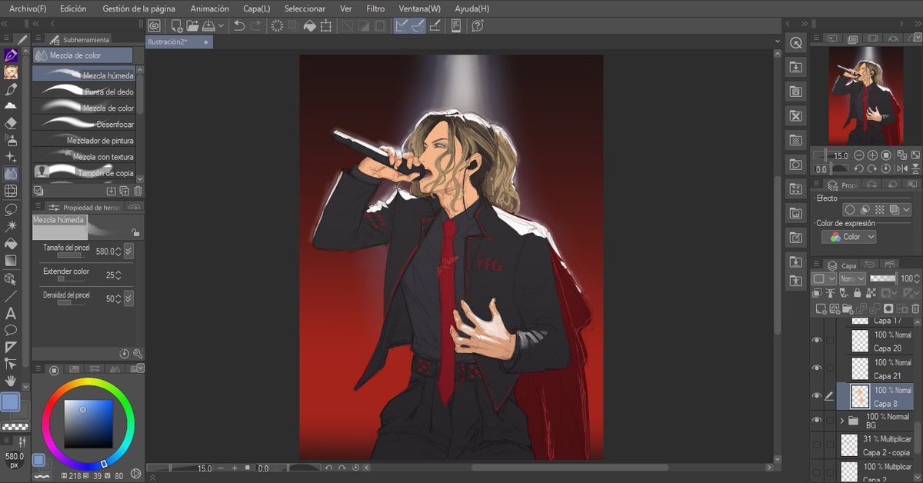The width and height of the screenshot is (923, 483).
Task: Click the Undo arrow in command bar
Action: pyautogui.click(x=239, y=25)
